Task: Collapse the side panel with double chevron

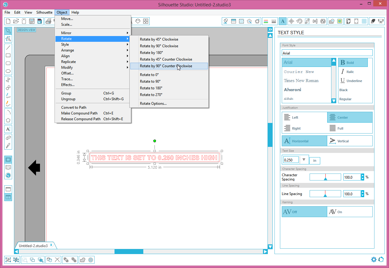Action: [270, 29]
